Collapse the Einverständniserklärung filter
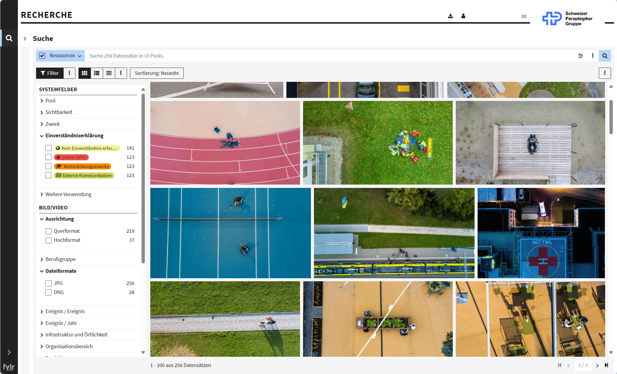The image size is (617, 374). [x=88, y=135]
